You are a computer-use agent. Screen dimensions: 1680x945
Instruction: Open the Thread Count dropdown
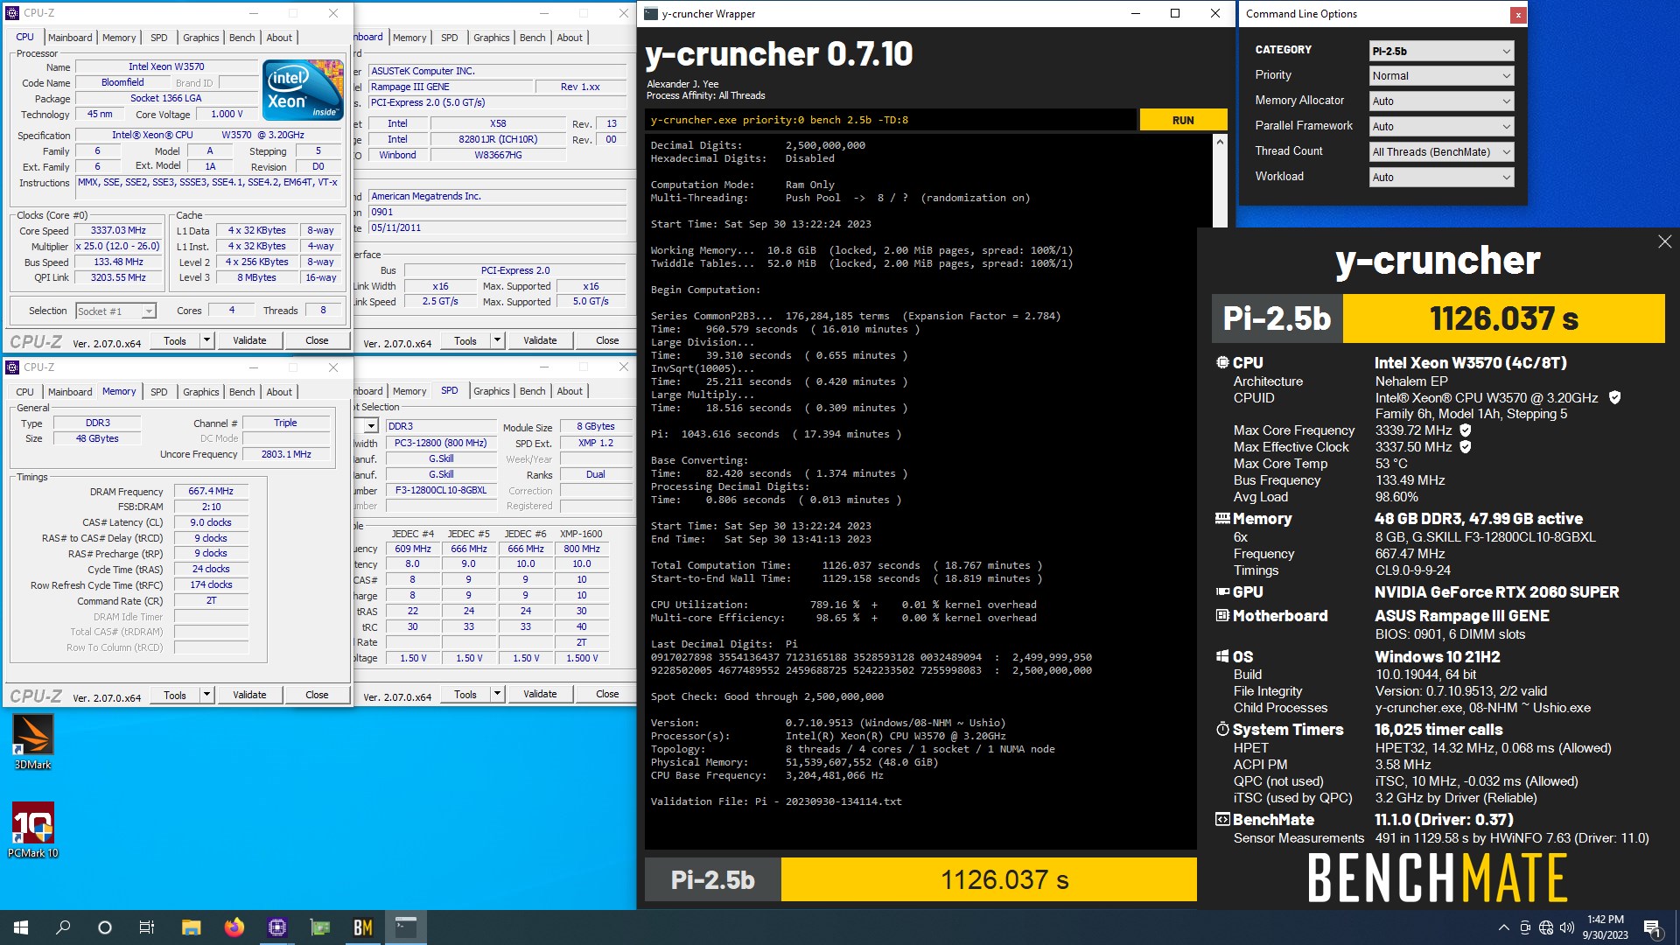(1441, 151)
